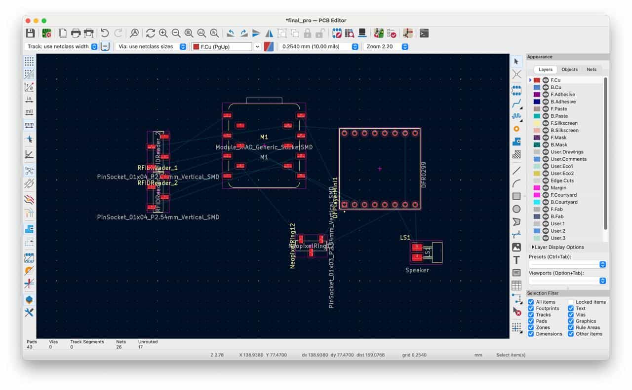Image resolution: width=632 pixels, height=390 pixels.
Task: Select the Delete tool
Action: 516,312
